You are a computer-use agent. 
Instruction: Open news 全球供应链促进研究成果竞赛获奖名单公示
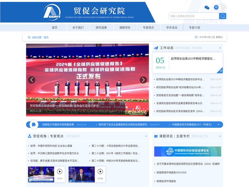pyautogui.click(x=179, y=103)
